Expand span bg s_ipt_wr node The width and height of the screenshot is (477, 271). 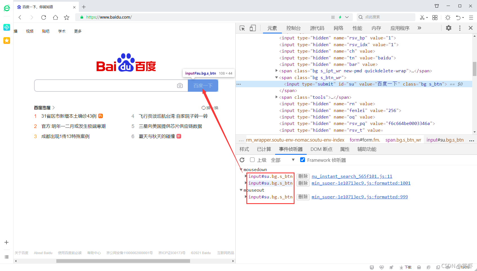pyautogui.click(x=277, y=71)
